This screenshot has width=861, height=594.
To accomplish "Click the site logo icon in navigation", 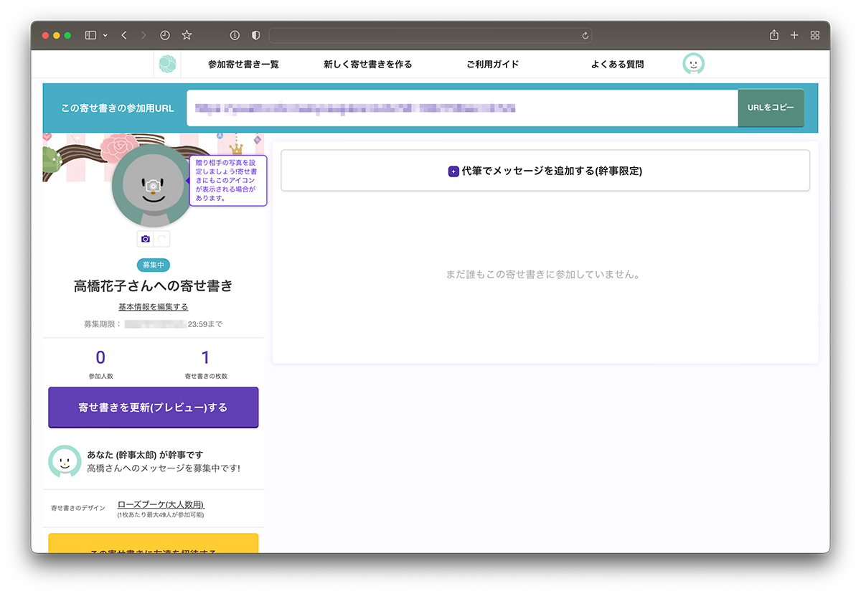I will (166, 64).
